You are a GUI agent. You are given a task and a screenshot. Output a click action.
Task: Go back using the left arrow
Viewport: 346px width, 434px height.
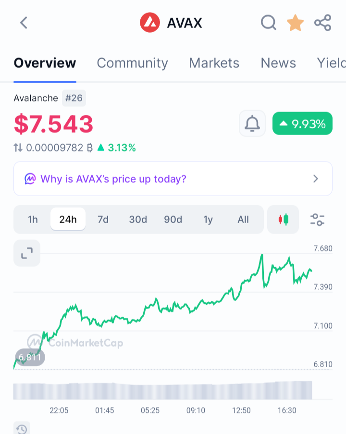[24, 23]
